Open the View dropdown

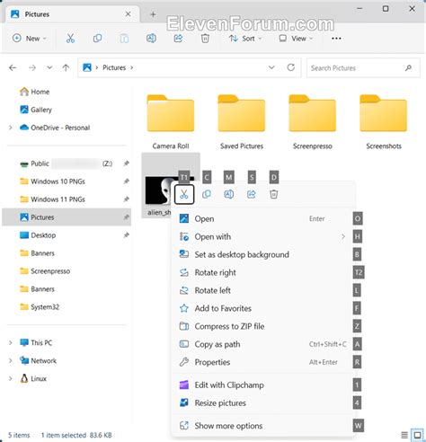[x=296, y=39]
